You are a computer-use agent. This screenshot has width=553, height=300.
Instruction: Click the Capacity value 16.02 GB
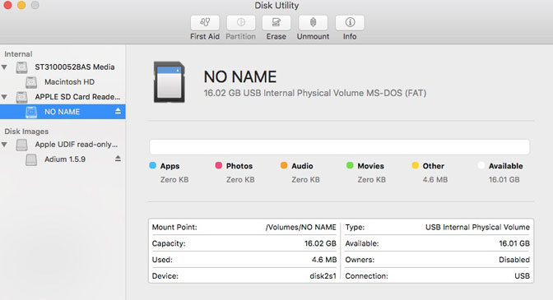[320, 243]
